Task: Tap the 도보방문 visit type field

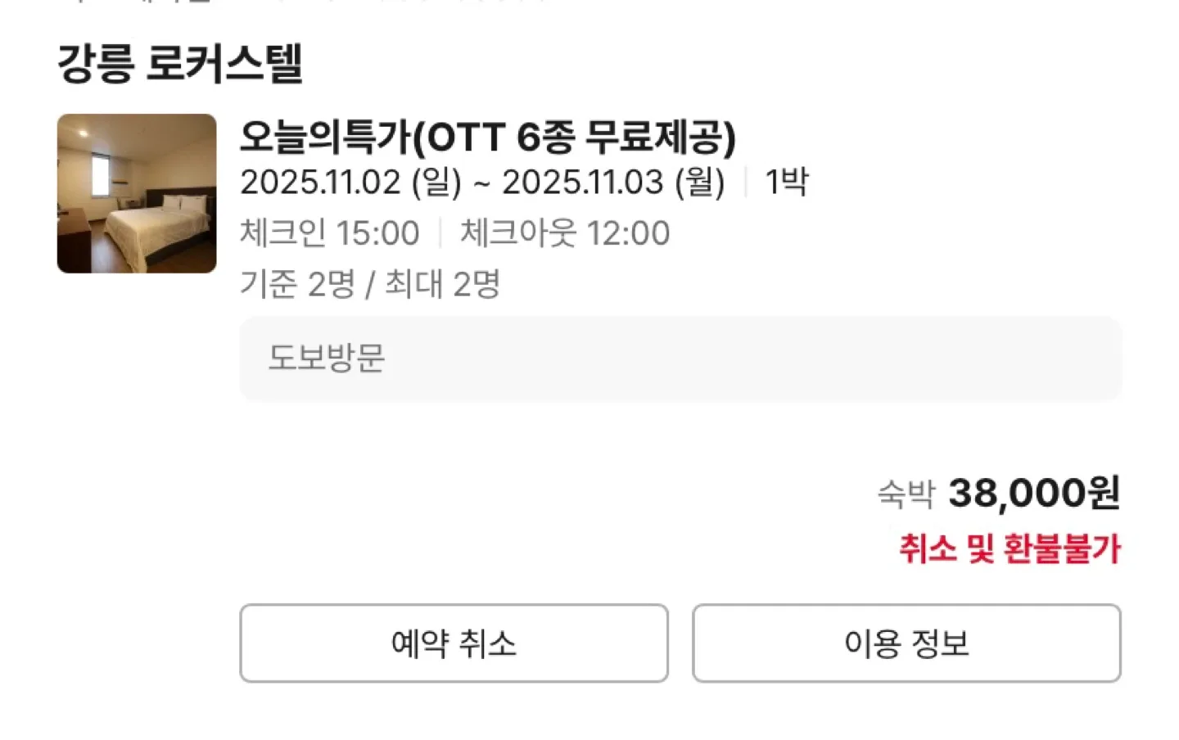Action: coord(680,358)
